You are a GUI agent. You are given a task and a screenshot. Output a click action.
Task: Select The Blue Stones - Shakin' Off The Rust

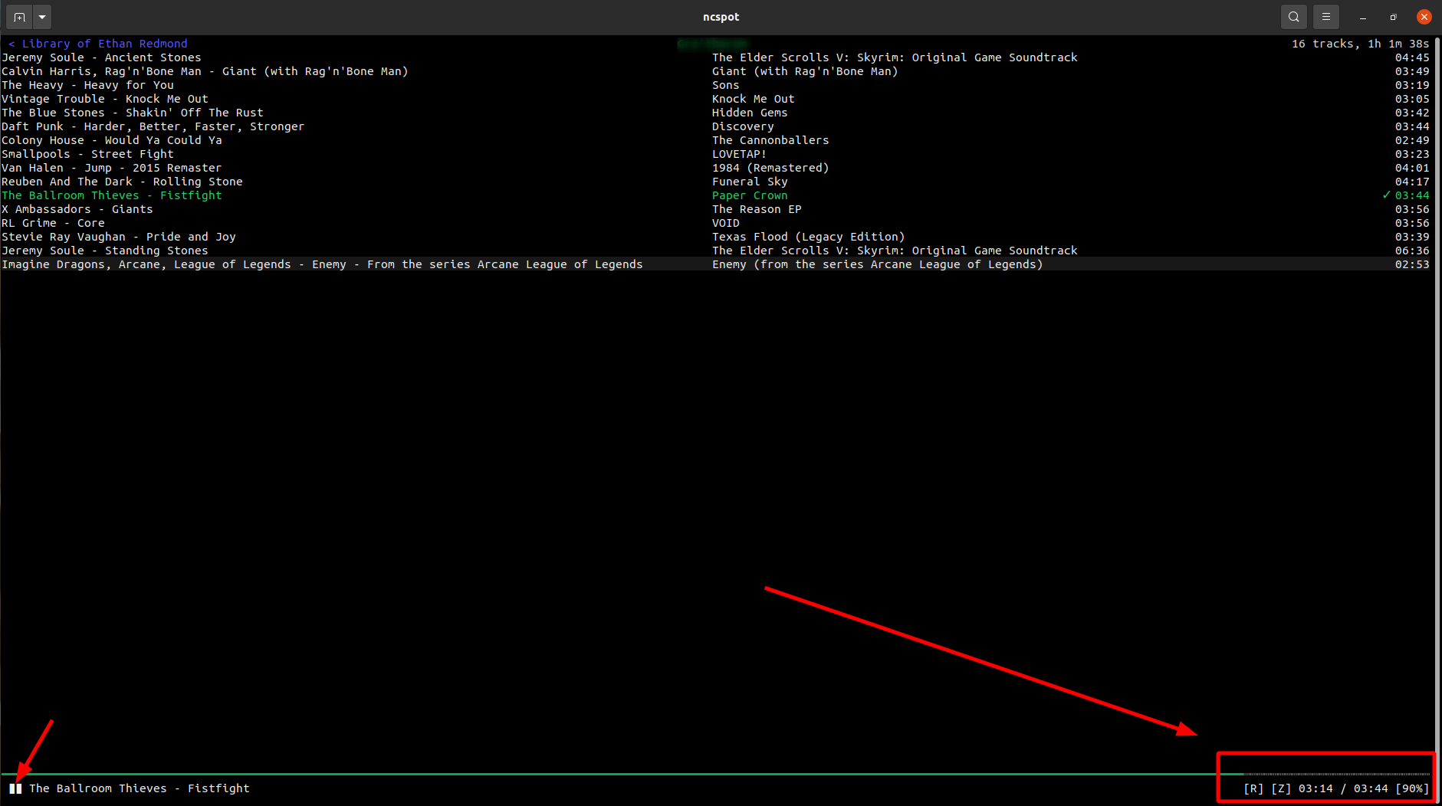point(715,113)
